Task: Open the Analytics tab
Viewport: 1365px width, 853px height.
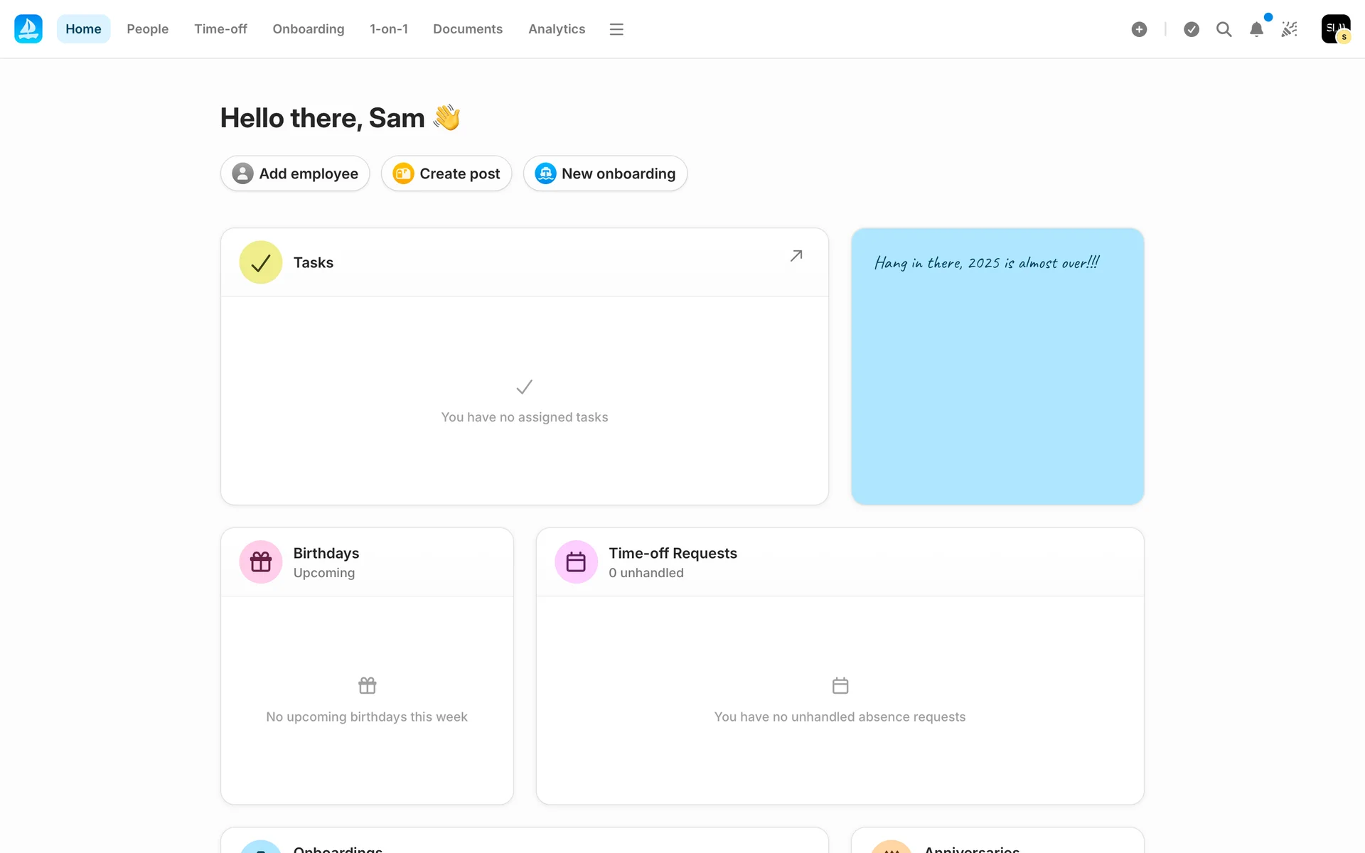Action: (x=557, y=29)
